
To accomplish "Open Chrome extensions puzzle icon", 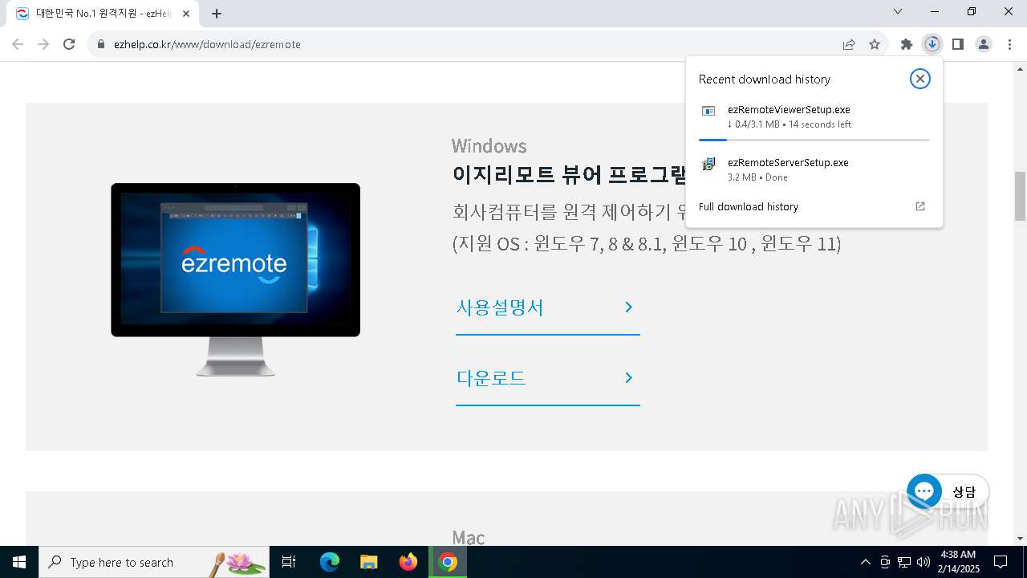I will (x=907, y=44).
